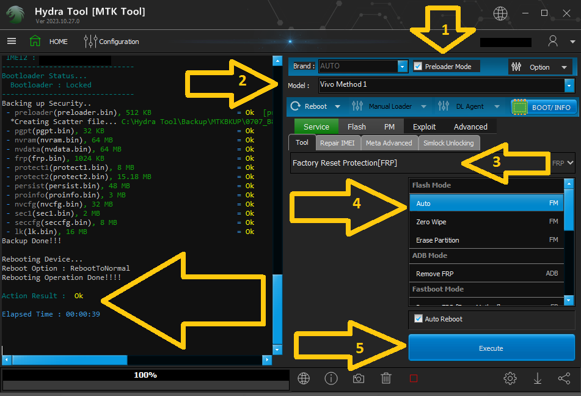Open the Meta Advanced sub-tab
Viewport: 581px width, 396px height.
coord(389,143)
